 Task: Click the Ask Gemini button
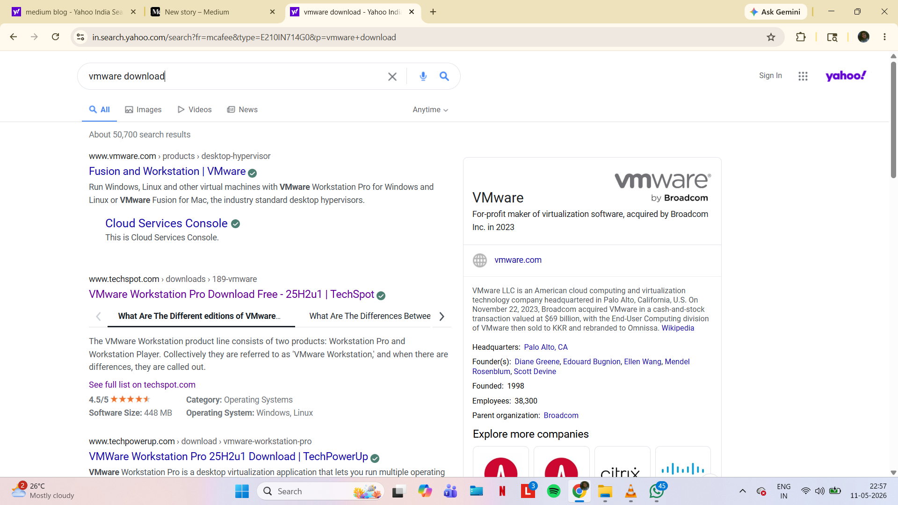coord(775,12)
